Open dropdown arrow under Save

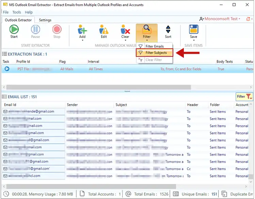(194, 40)
